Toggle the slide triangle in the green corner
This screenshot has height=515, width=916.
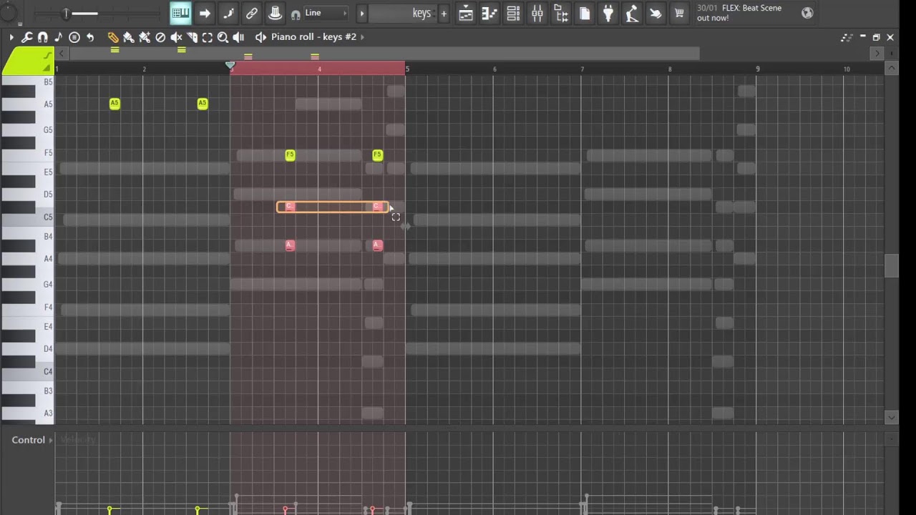(47, 68)
